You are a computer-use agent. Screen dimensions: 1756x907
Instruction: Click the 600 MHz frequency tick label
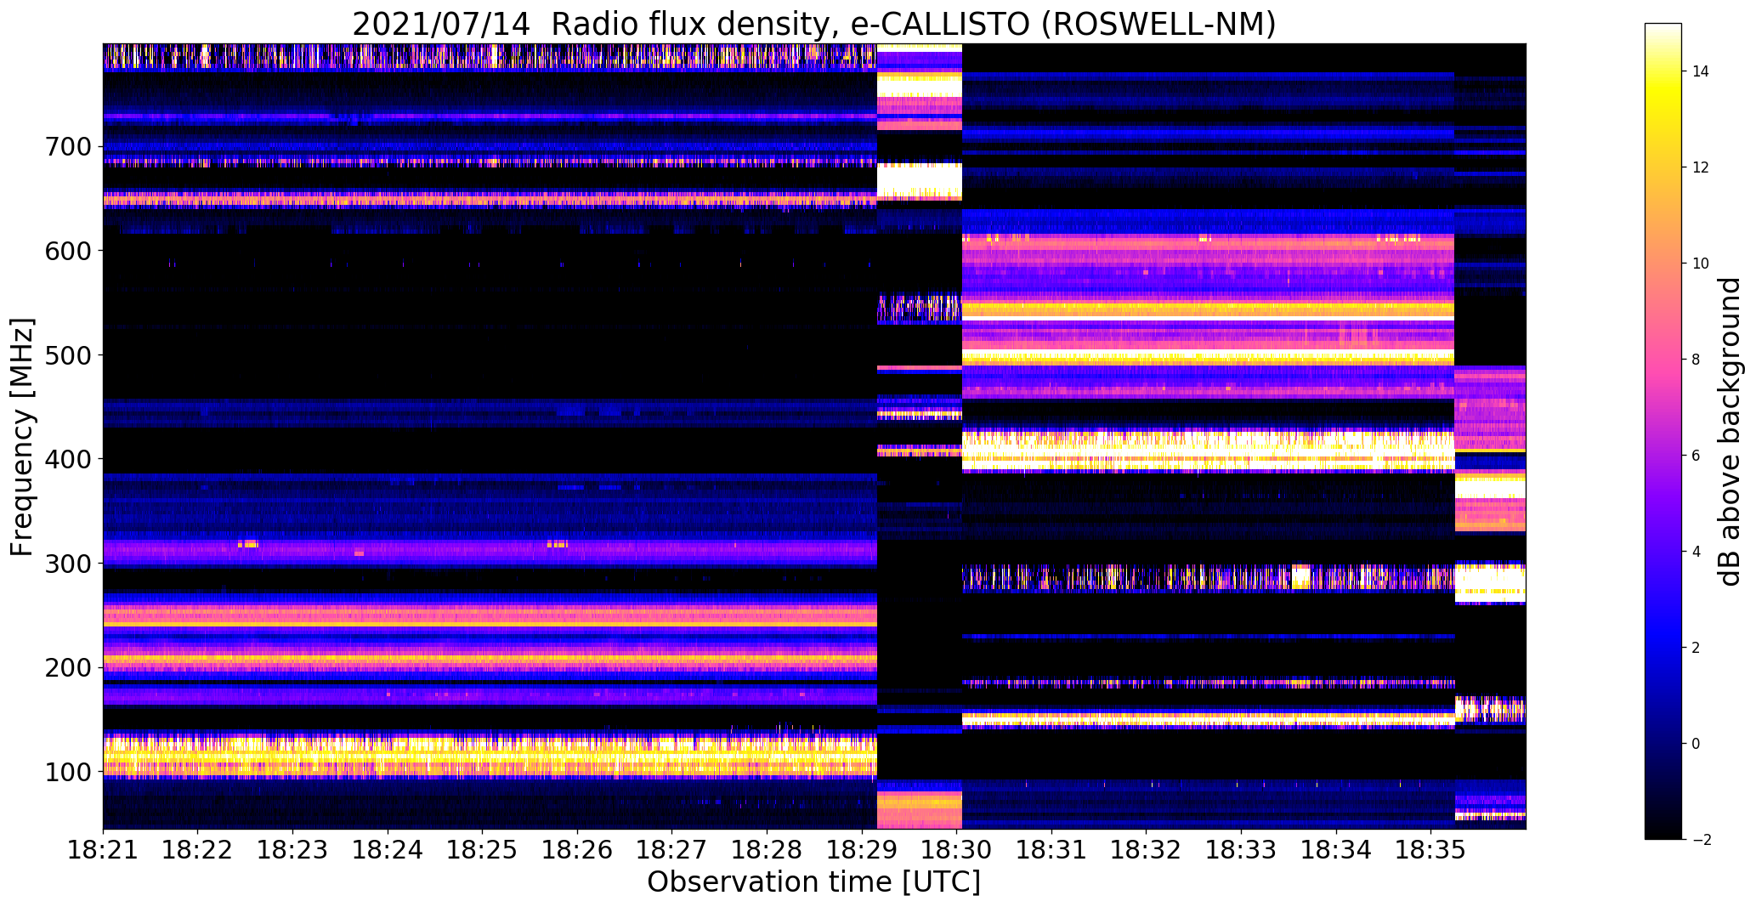pos(66,251)
